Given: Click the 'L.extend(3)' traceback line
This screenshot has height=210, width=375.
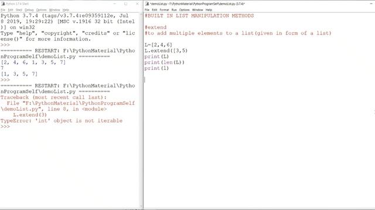Looking at the screenshot, I should [x=30, y=115].
